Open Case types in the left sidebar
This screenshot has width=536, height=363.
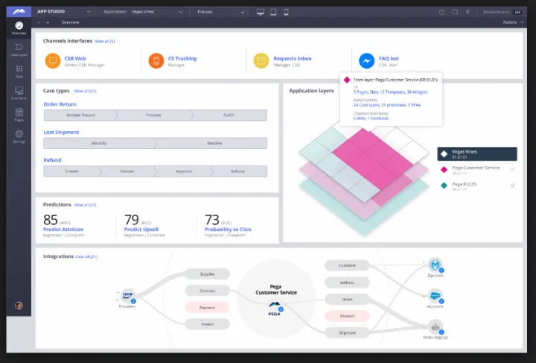coord(19,49)
